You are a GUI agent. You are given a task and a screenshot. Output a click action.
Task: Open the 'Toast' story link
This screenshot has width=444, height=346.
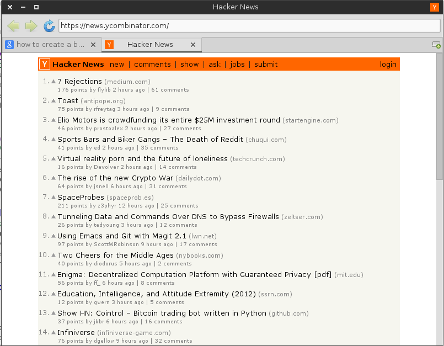point(68,101)
